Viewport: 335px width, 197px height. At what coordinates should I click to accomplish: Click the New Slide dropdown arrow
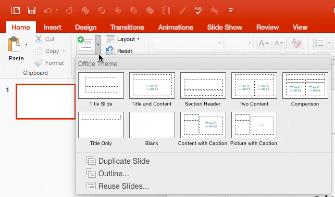click(98, 45)
